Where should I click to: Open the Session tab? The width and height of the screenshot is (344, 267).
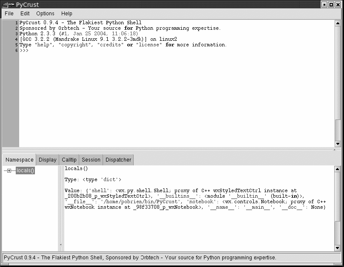pos(91,160)
